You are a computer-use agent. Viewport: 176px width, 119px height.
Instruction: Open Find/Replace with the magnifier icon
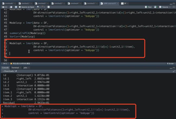pos(38,7)
